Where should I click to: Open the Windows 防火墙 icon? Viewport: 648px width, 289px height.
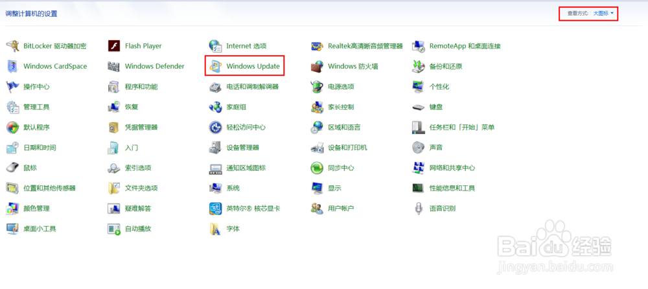(x=317, y=66)
